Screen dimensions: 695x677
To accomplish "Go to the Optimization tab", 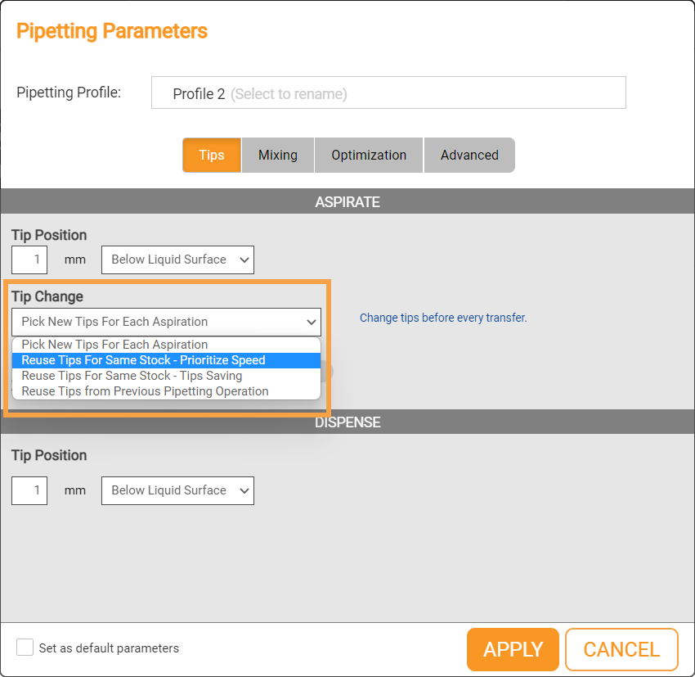I will 369,155.
